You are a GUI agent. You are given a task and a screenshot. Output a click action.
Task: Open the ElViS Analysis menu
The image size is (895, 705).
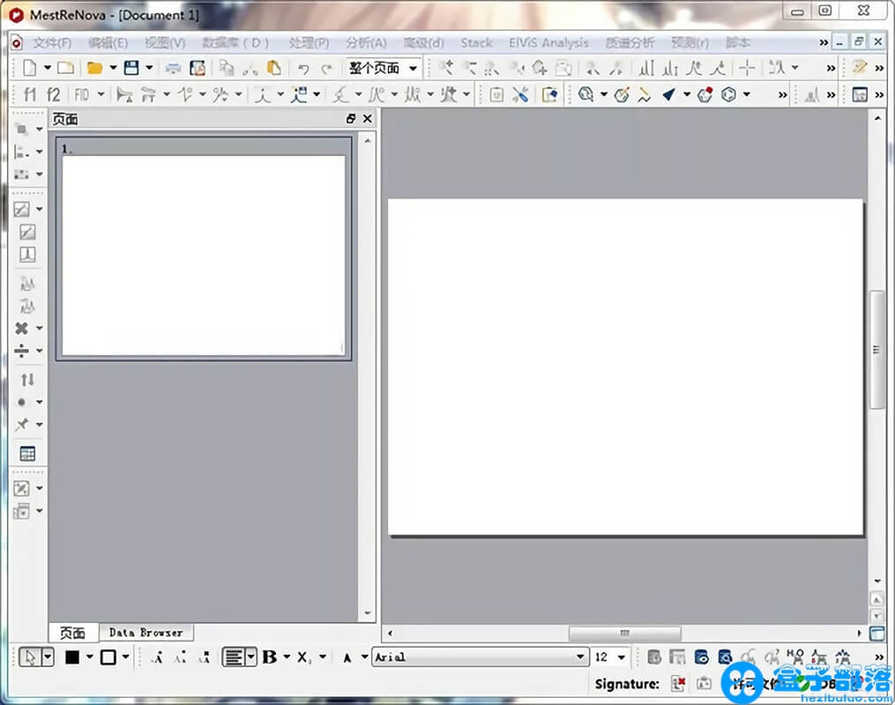pyautogui.click(x=548, y=42)
